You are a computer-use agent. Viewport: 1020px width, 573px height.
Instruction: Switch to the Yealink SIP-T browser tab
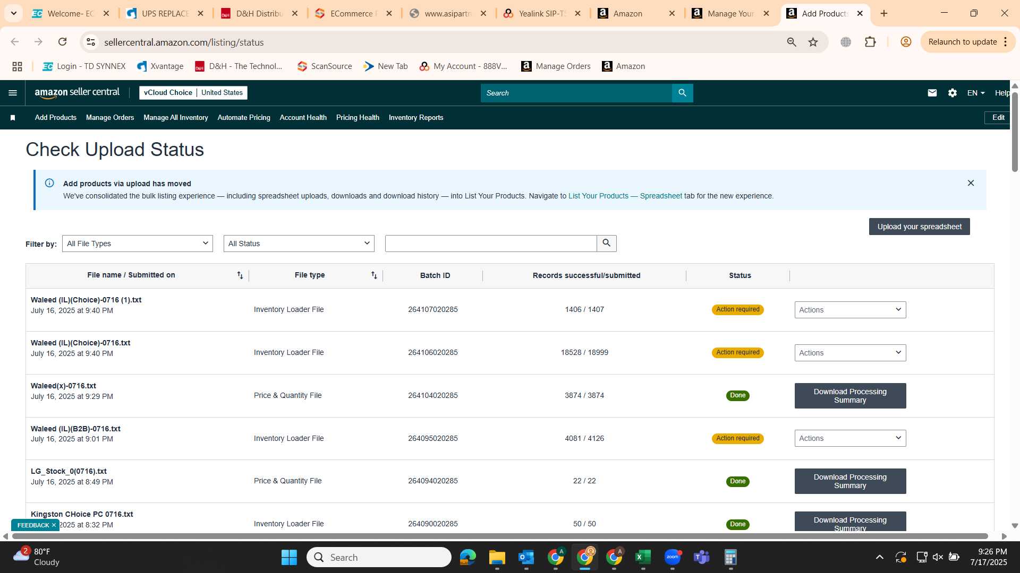click(x=542, y=13)
